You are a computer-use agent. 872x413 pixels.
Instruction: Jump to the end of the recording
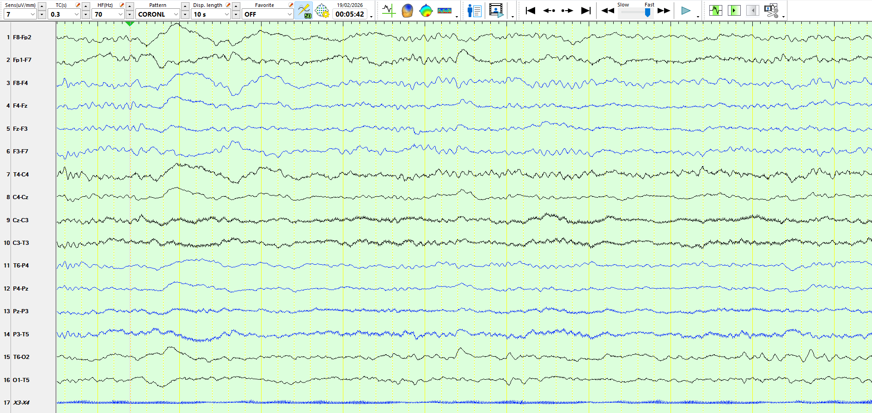(585, 10)
